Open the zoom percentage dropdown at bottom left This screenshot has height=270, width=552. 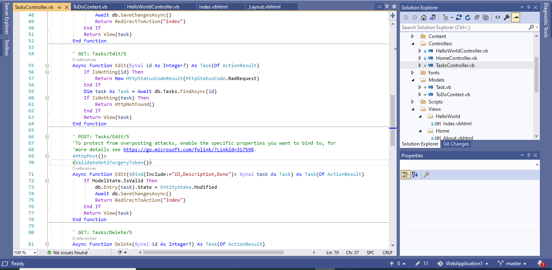pyautogui.click(x=24, y=252)
